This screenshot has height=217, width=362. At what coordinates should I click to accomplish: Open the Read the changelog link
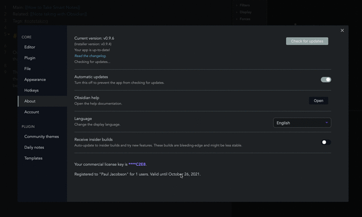click(90, 56)
